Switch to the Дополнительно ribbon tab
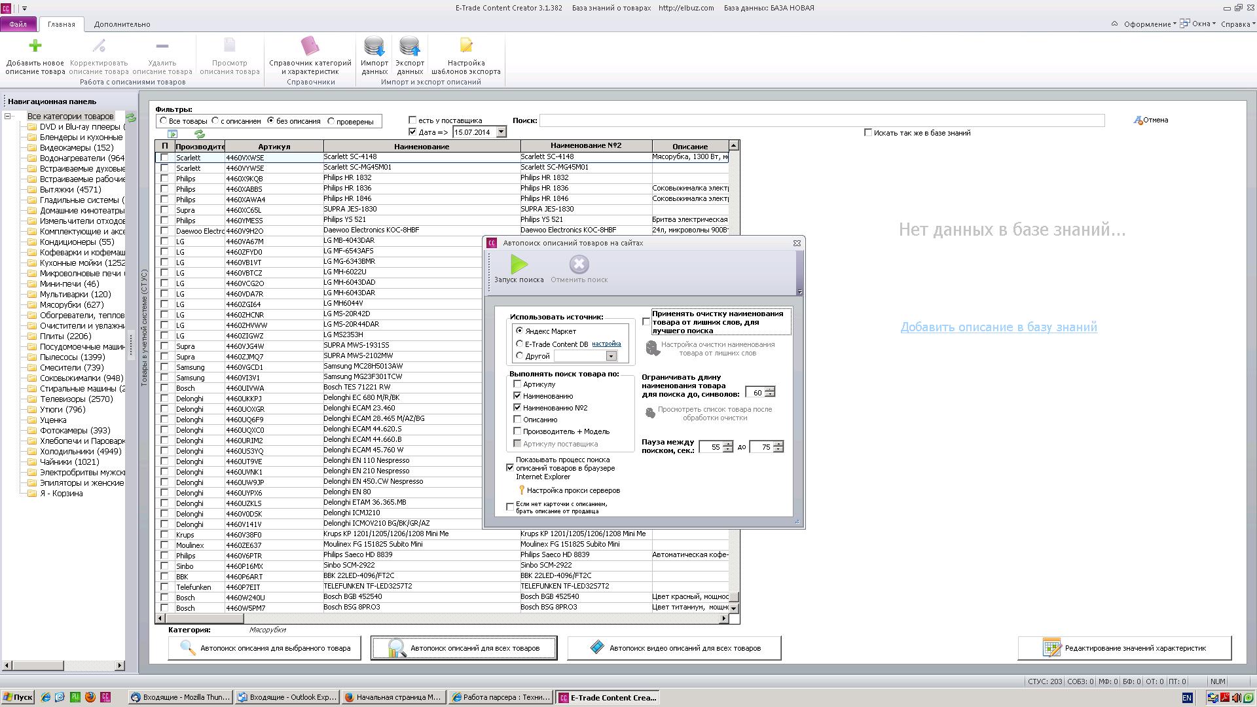The height and width of the screenshot is (707, 1257). (x=122, y=24)
